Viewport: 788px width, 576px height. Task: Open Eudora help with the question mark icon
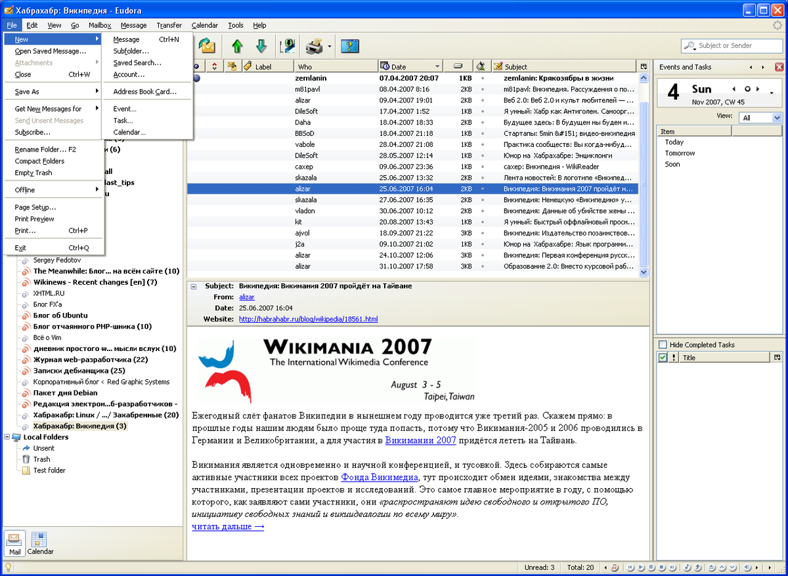349,46
